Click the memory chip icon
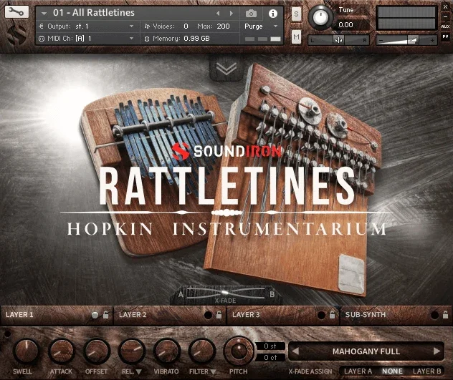Screen dimensions: 453x380 (147, 39)
